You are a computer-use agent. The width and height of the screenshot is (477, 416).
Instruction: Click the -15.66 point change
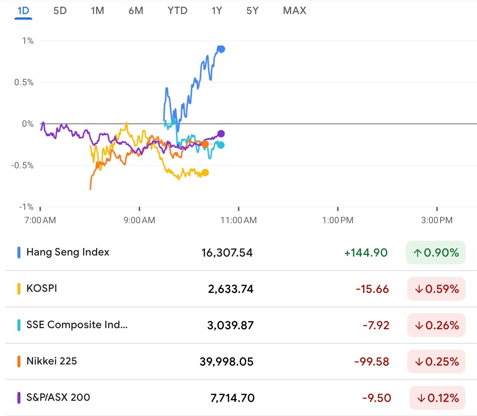click(372, 289)
